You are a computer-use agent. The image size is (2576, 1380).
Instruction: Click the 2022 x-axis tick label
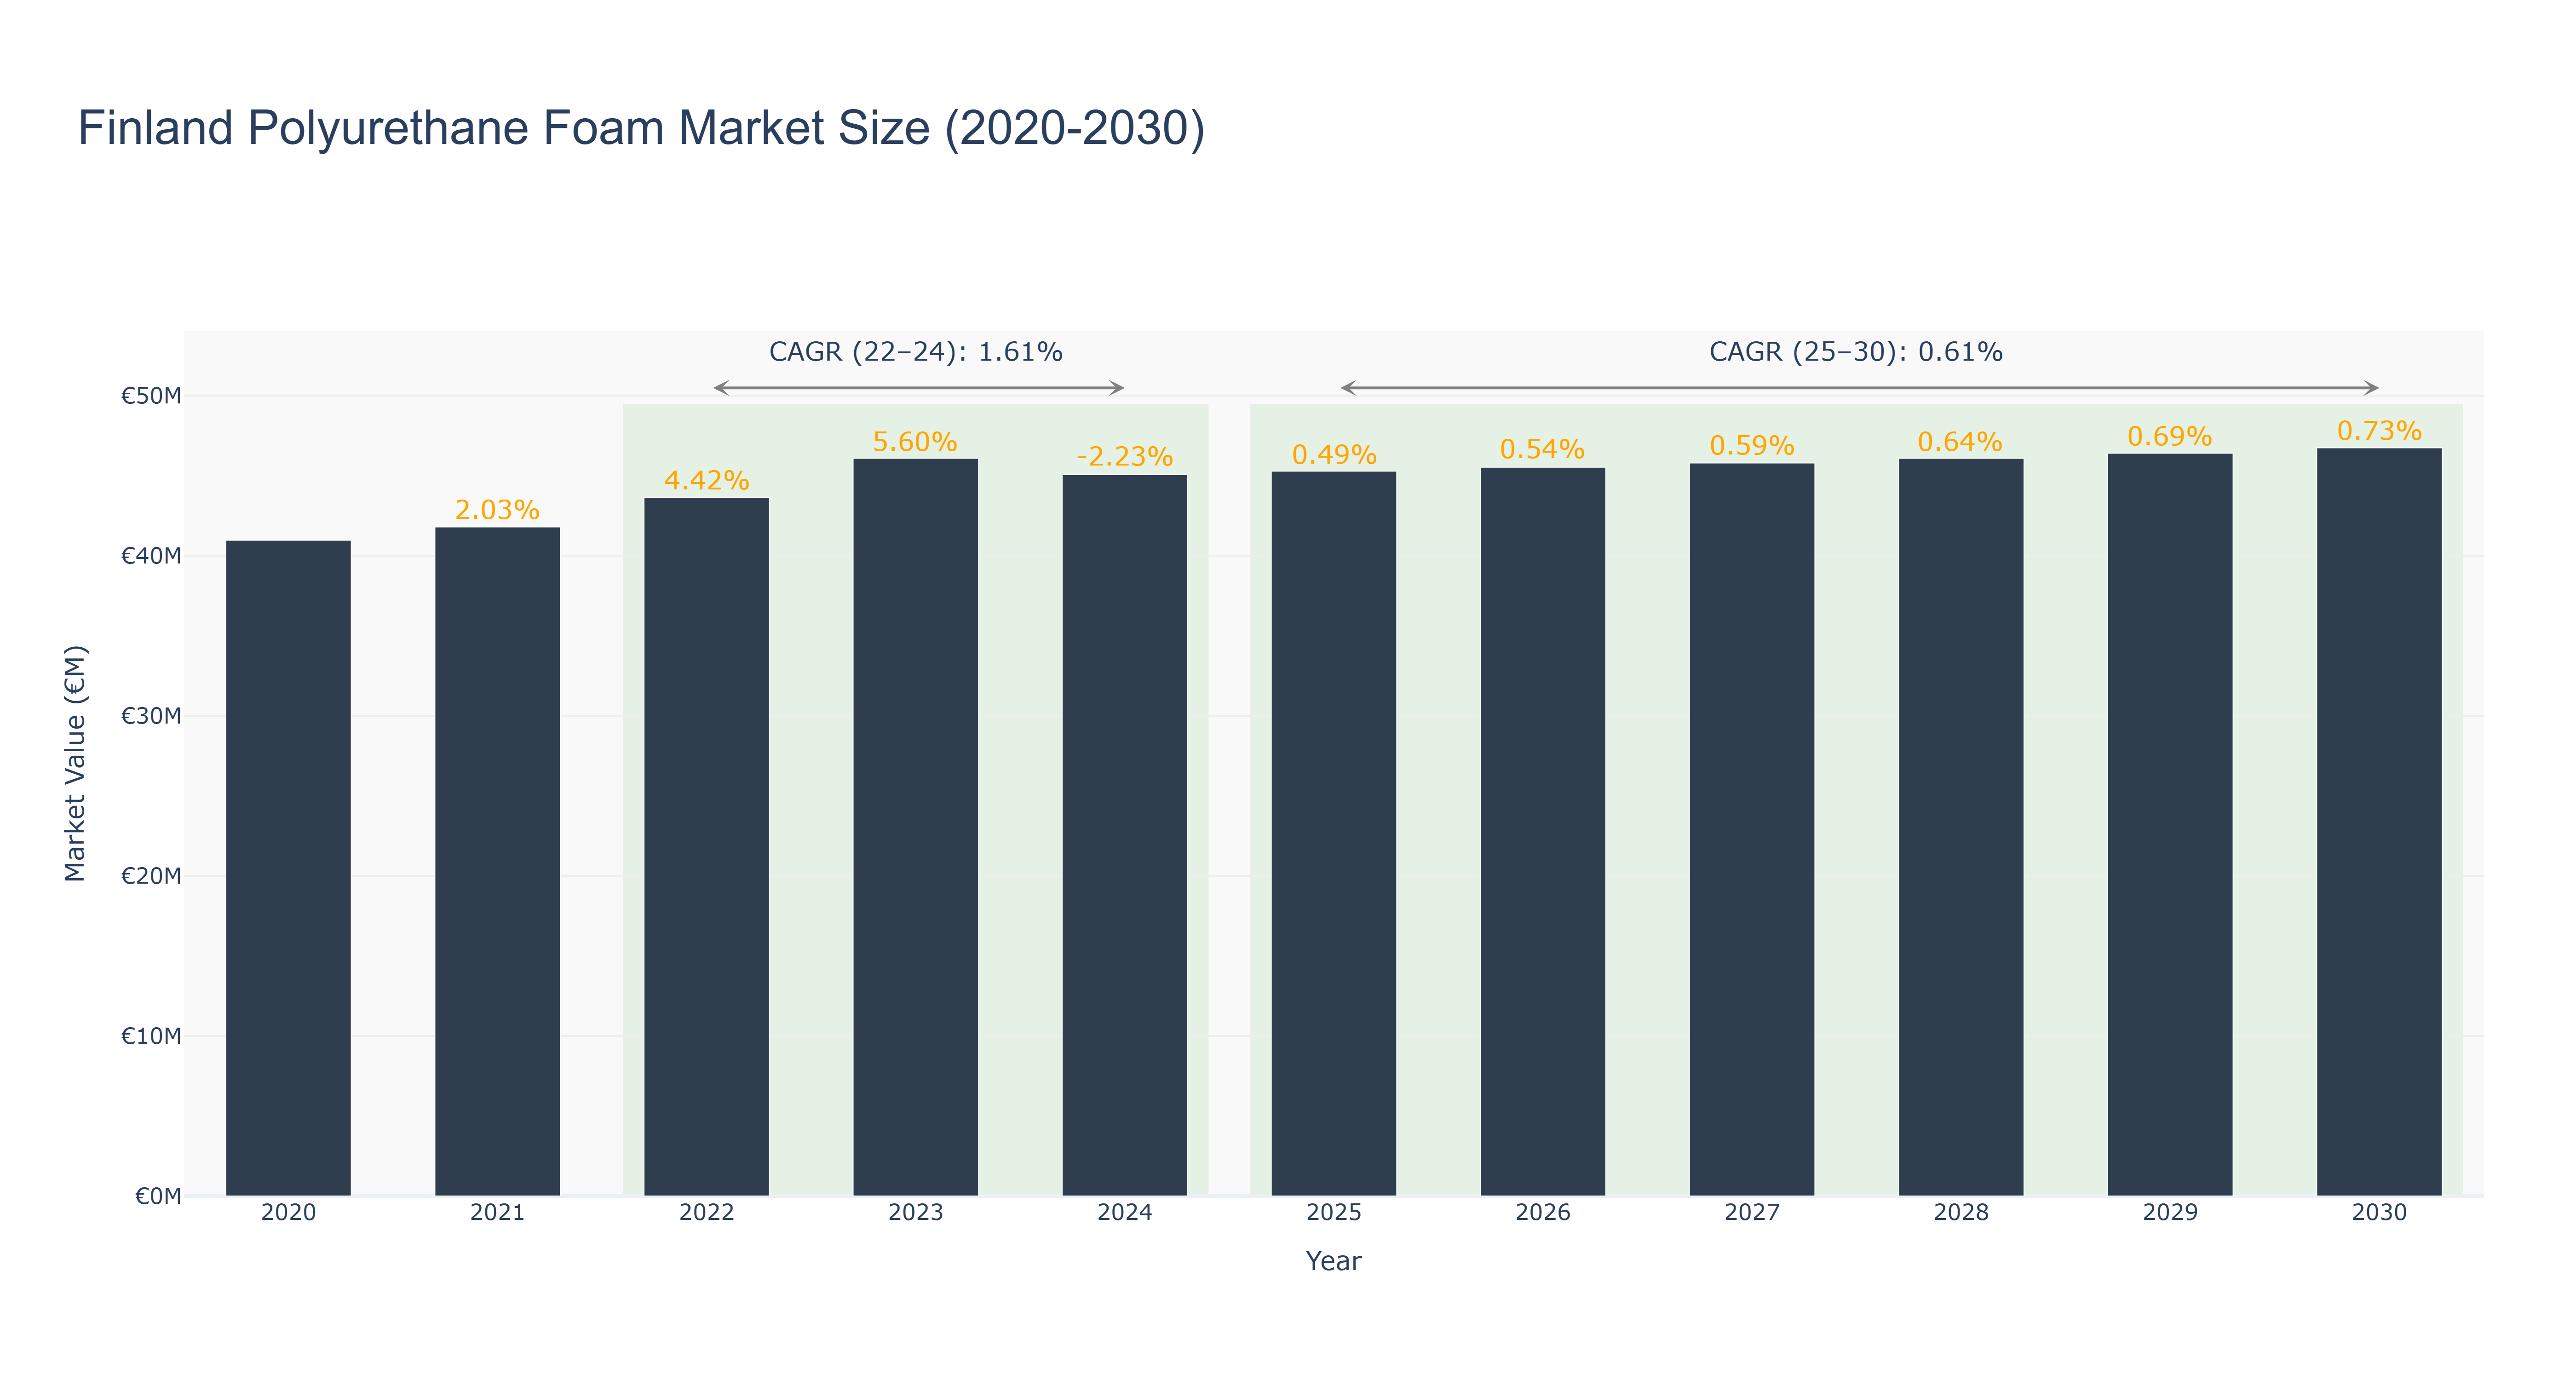706,1213
